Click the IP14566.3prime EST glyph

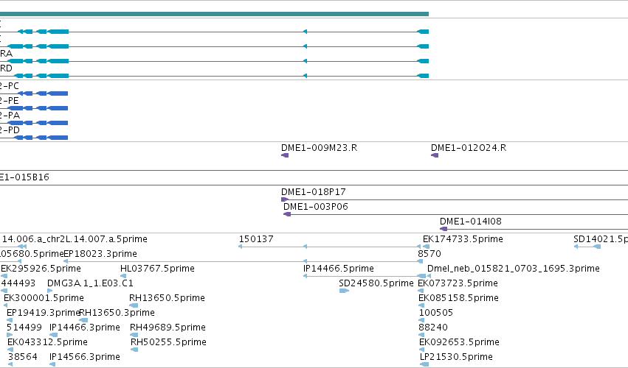coord(52,364)
